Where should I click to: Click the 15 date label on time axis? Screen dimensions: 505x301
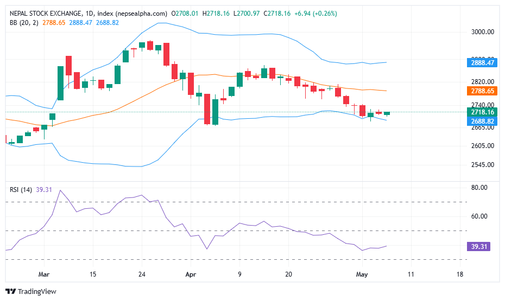pyautogui.click(x=93, y=274)
